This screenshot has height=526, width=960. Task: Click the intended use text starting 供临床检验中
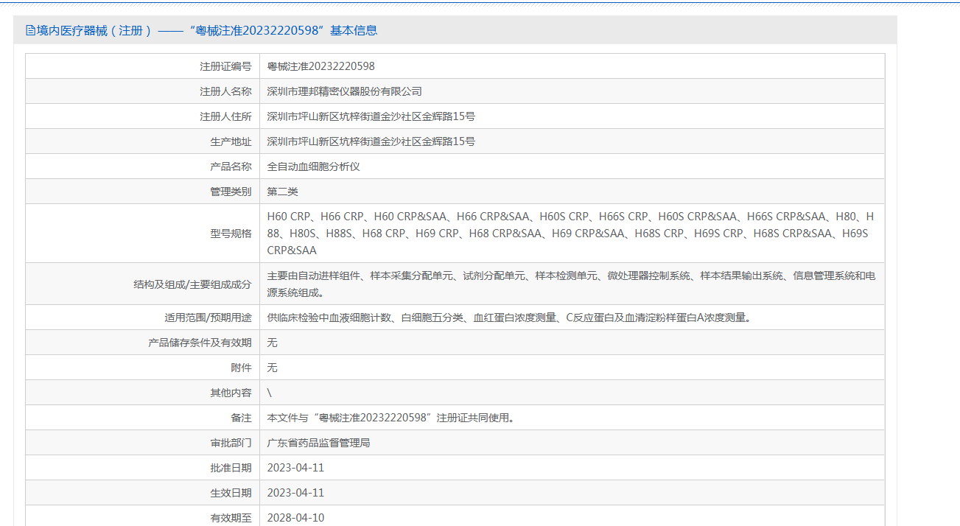click(509, 318)
